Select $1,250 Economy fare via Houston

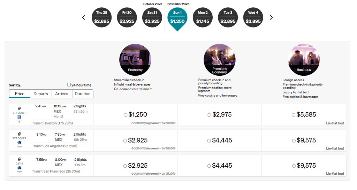click(126, 115)
